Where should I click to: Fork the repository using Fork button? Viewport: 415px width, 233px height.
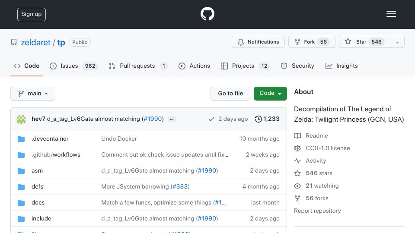pos(312,42)
